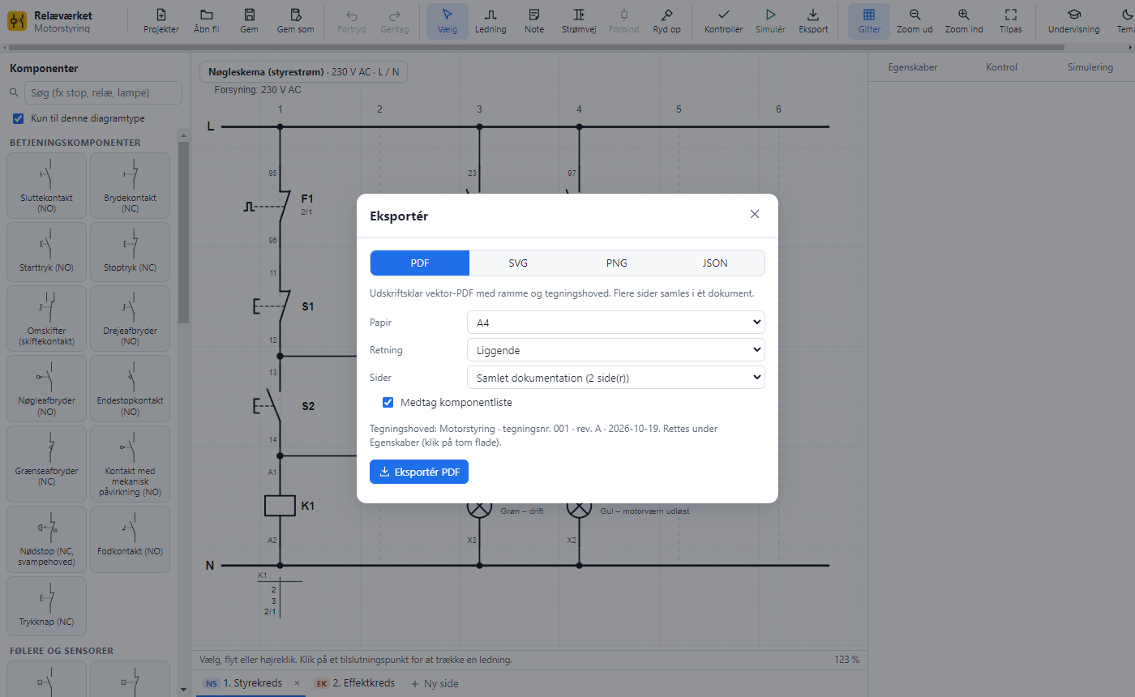The height and width of the screenshot is (697, 1135).
Task: Choose Gem som in the toolbar
Action: (295, 21)
